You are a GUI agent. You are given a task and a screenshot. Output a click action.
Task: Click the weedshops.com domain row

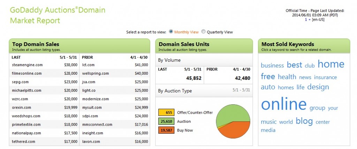pos(26,116)
